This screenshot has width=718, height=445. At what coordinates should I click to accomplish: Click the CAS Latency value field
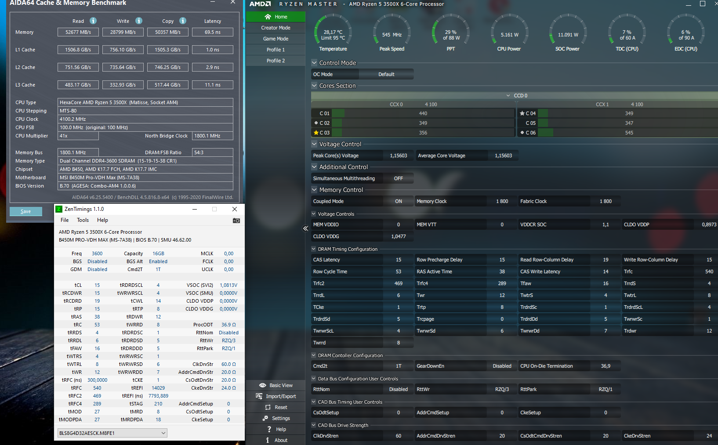398,260
